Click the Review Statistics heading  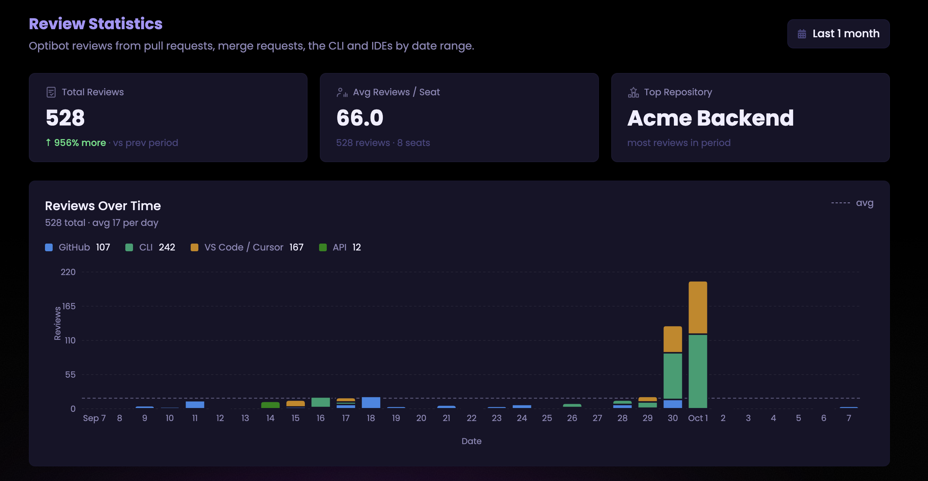pos(96,24)
